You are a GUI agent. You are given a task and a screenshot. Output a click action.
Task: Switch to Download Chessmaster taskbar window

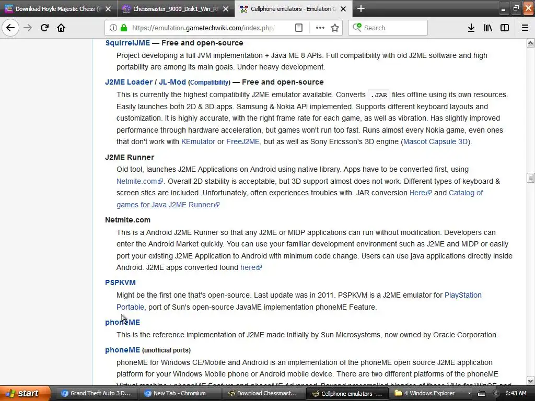263,393
